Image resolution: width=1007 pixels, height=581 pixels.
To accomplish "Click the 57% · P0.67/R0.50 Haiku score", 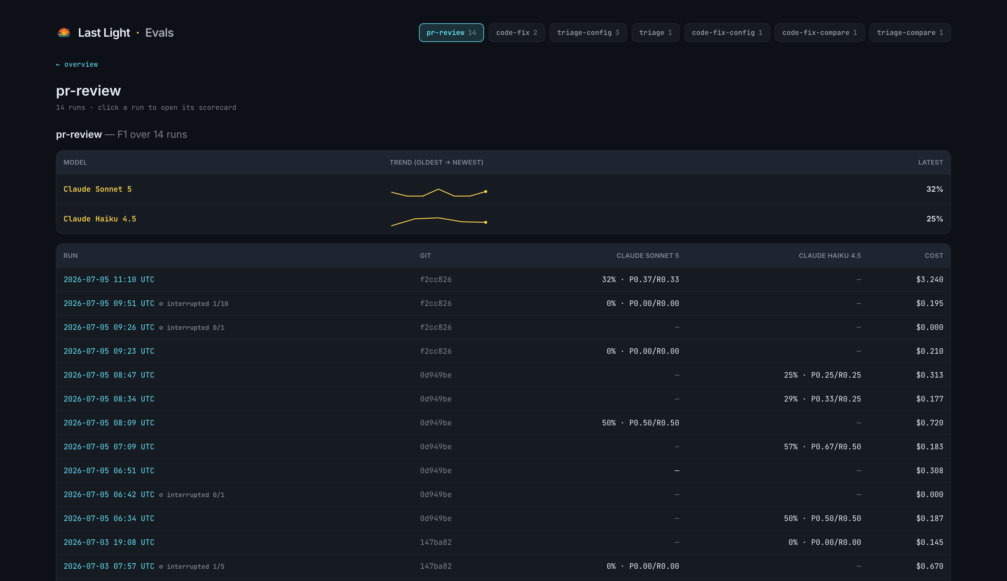I will tap(822, 447).
